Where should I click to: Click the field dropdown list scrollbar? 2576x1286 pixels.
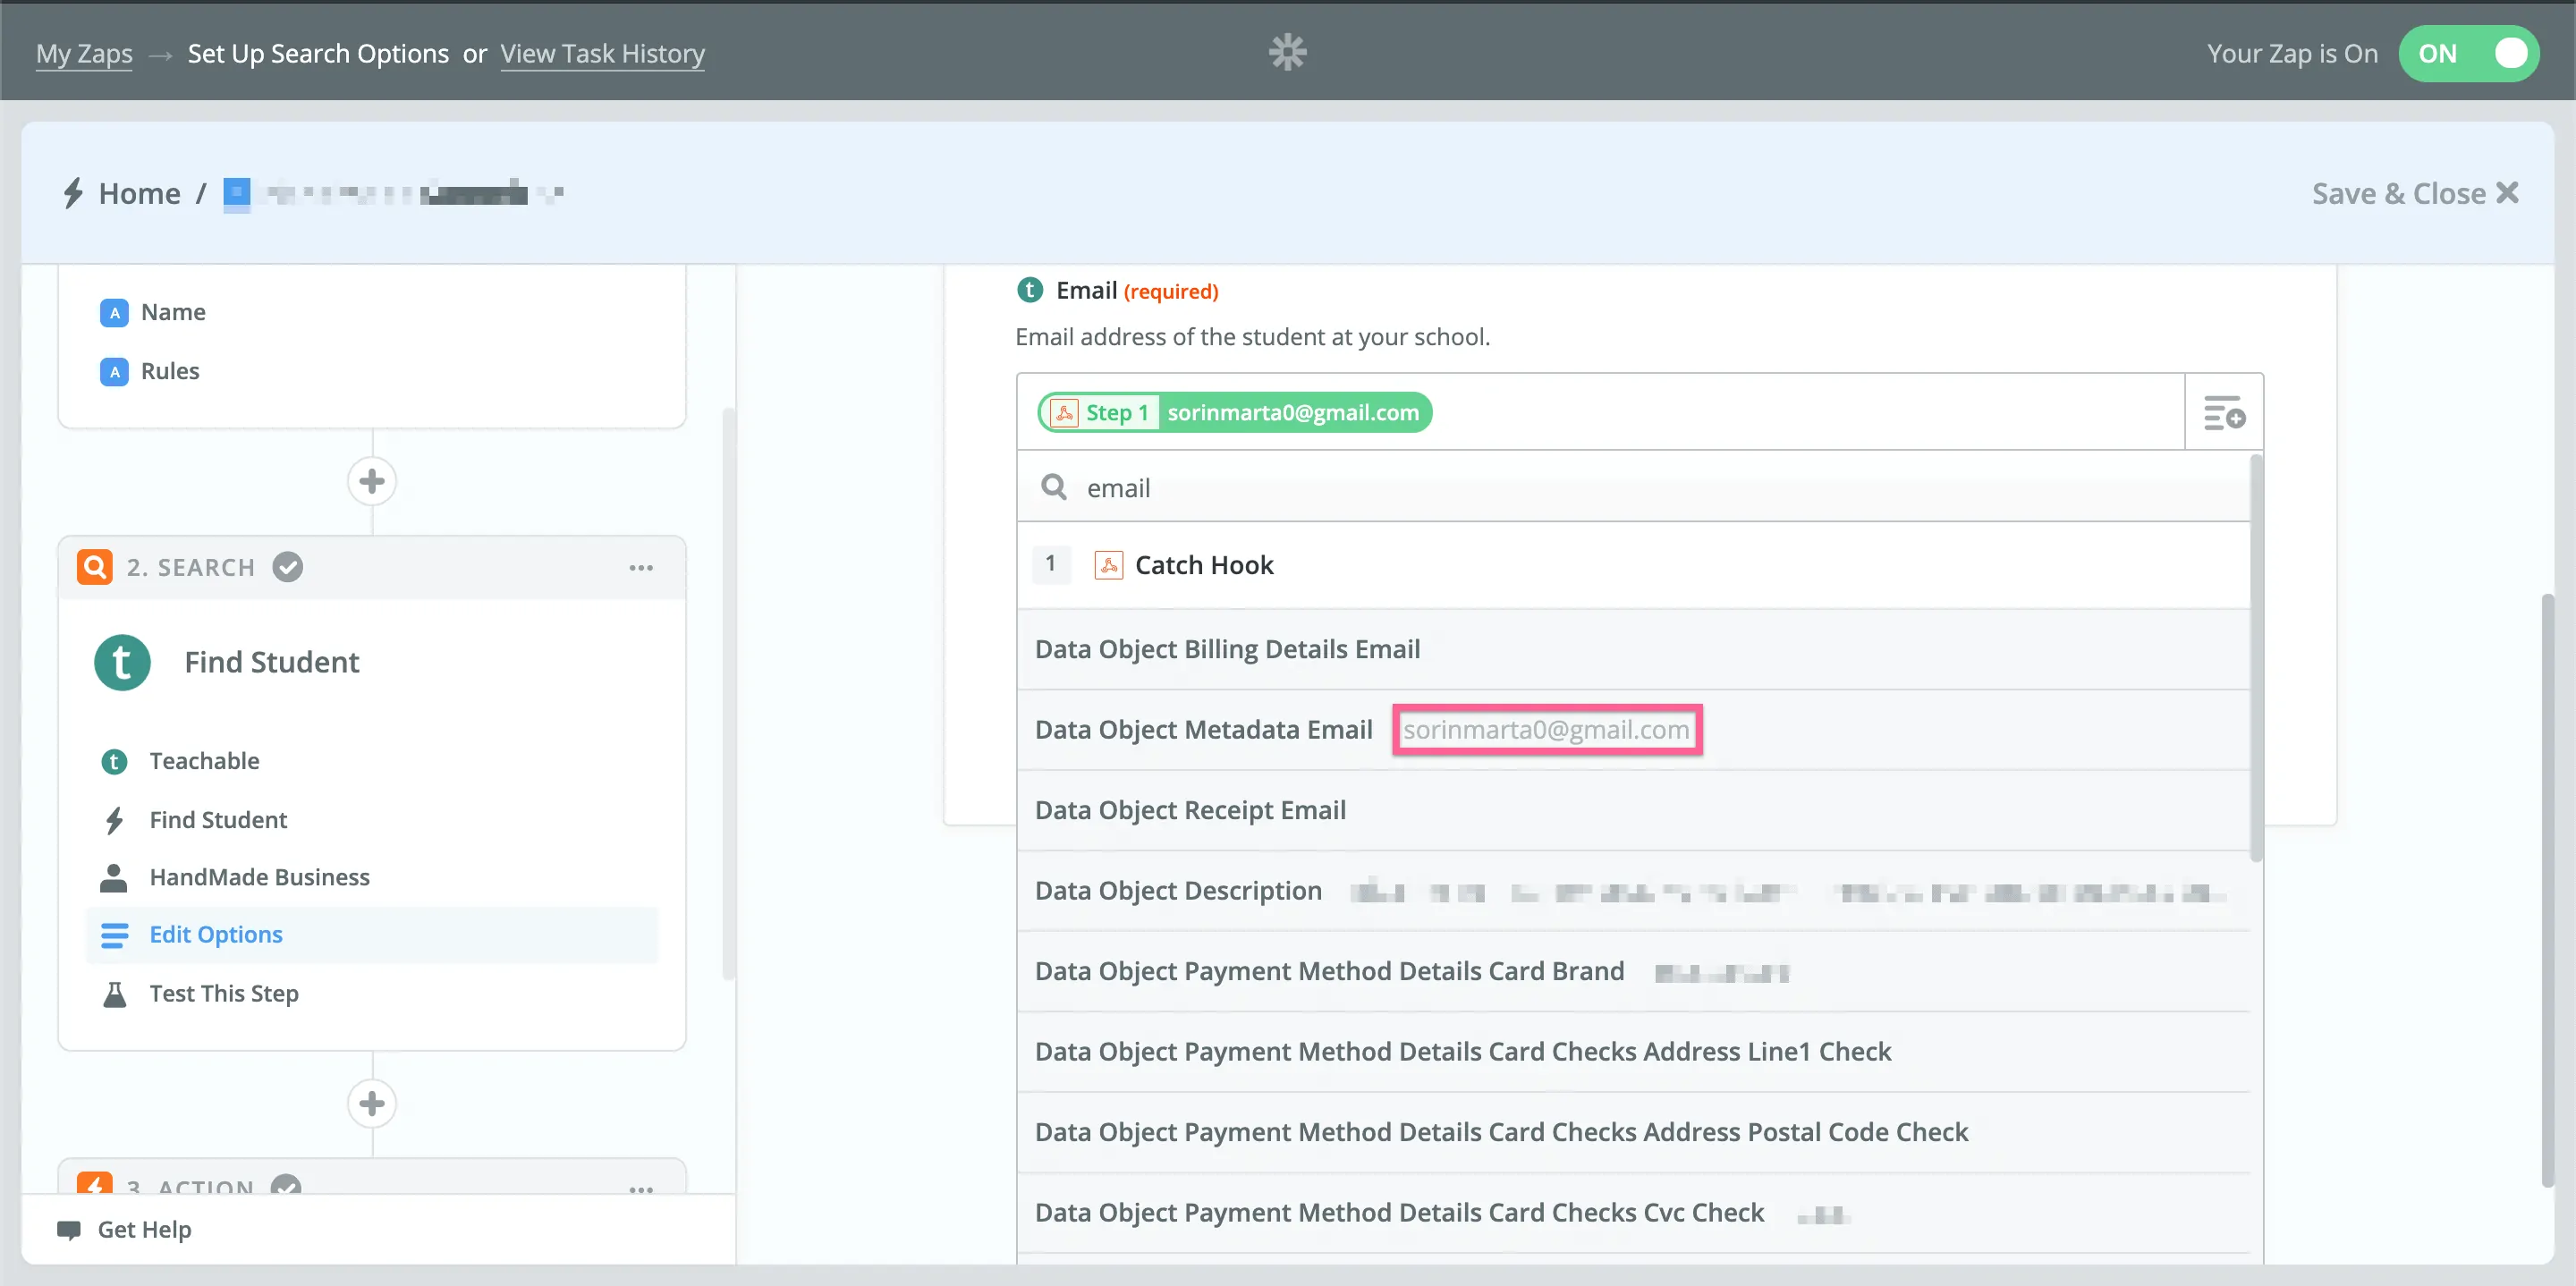2256,658
